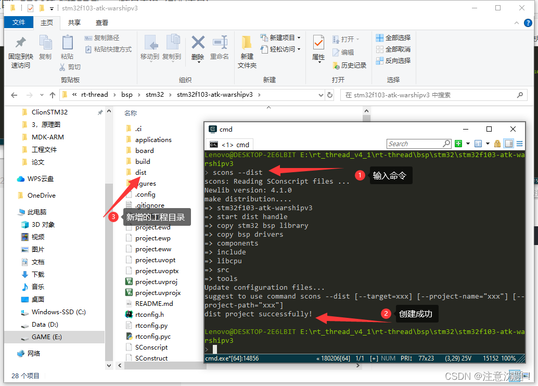Switch to the Home (主页) tab

tap(47, 23)
